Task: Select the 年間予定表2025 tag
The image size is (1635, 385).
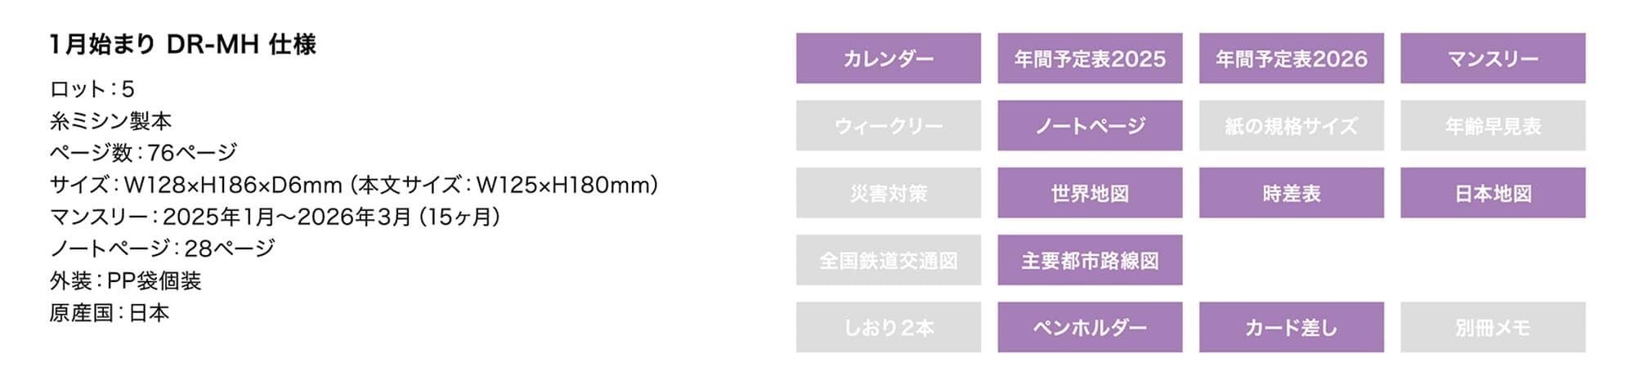Action: point(1090,58)
